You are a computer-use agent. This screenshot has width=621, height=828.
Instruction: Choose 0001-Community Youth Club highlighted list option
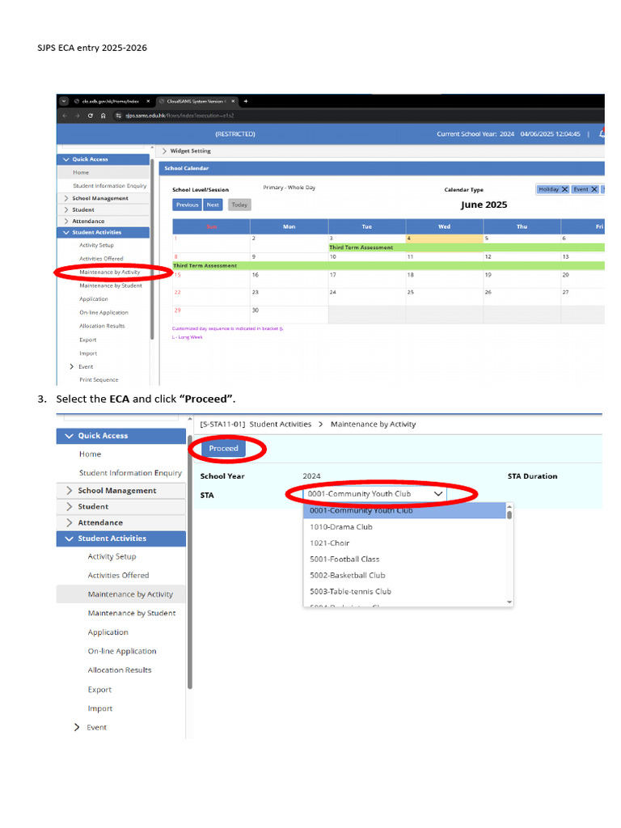click(404, 511)
